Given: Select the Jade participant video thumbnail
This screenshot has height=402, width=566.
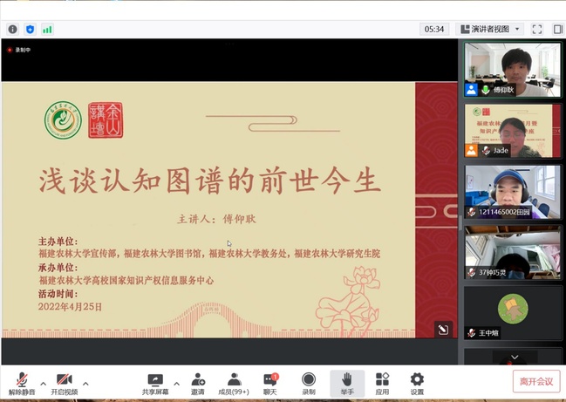Looking at the screenshot, I should click(x=512, y=130).
